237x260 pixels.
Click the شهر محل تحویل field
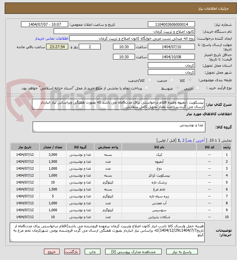click(x=171, y=72)
